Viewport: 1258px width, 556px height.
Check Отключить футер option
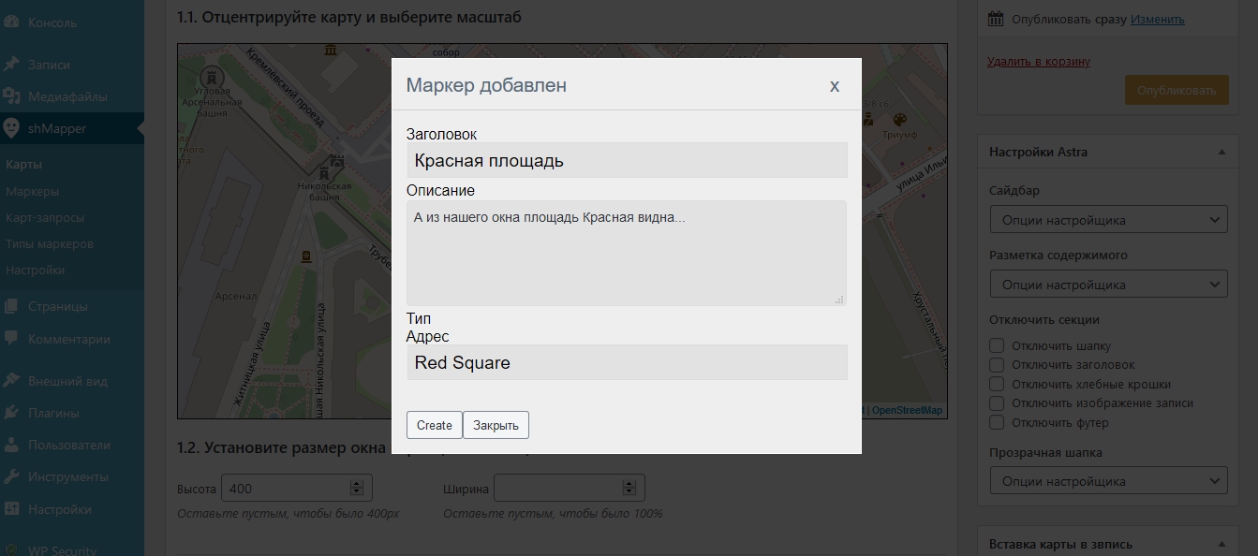click(x=997, y=422)
